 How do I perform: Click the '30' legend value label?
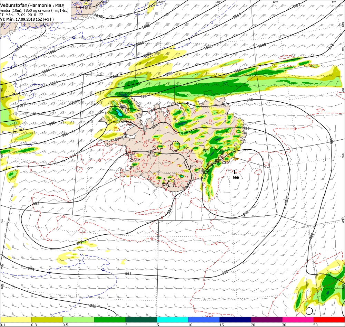pyautogui.click(x=284, y=325)
